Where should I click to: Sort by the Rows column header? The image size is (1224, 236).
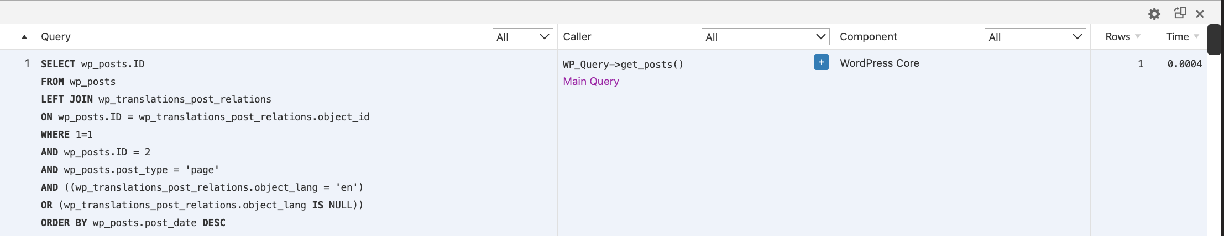pos(1122,36)
